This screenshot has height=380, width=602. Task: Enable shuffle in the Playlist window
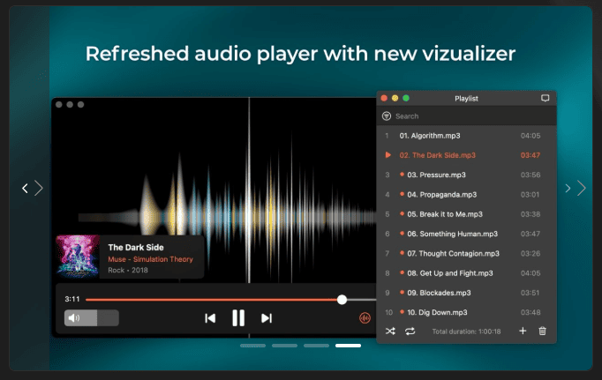(x=390, y=331)
